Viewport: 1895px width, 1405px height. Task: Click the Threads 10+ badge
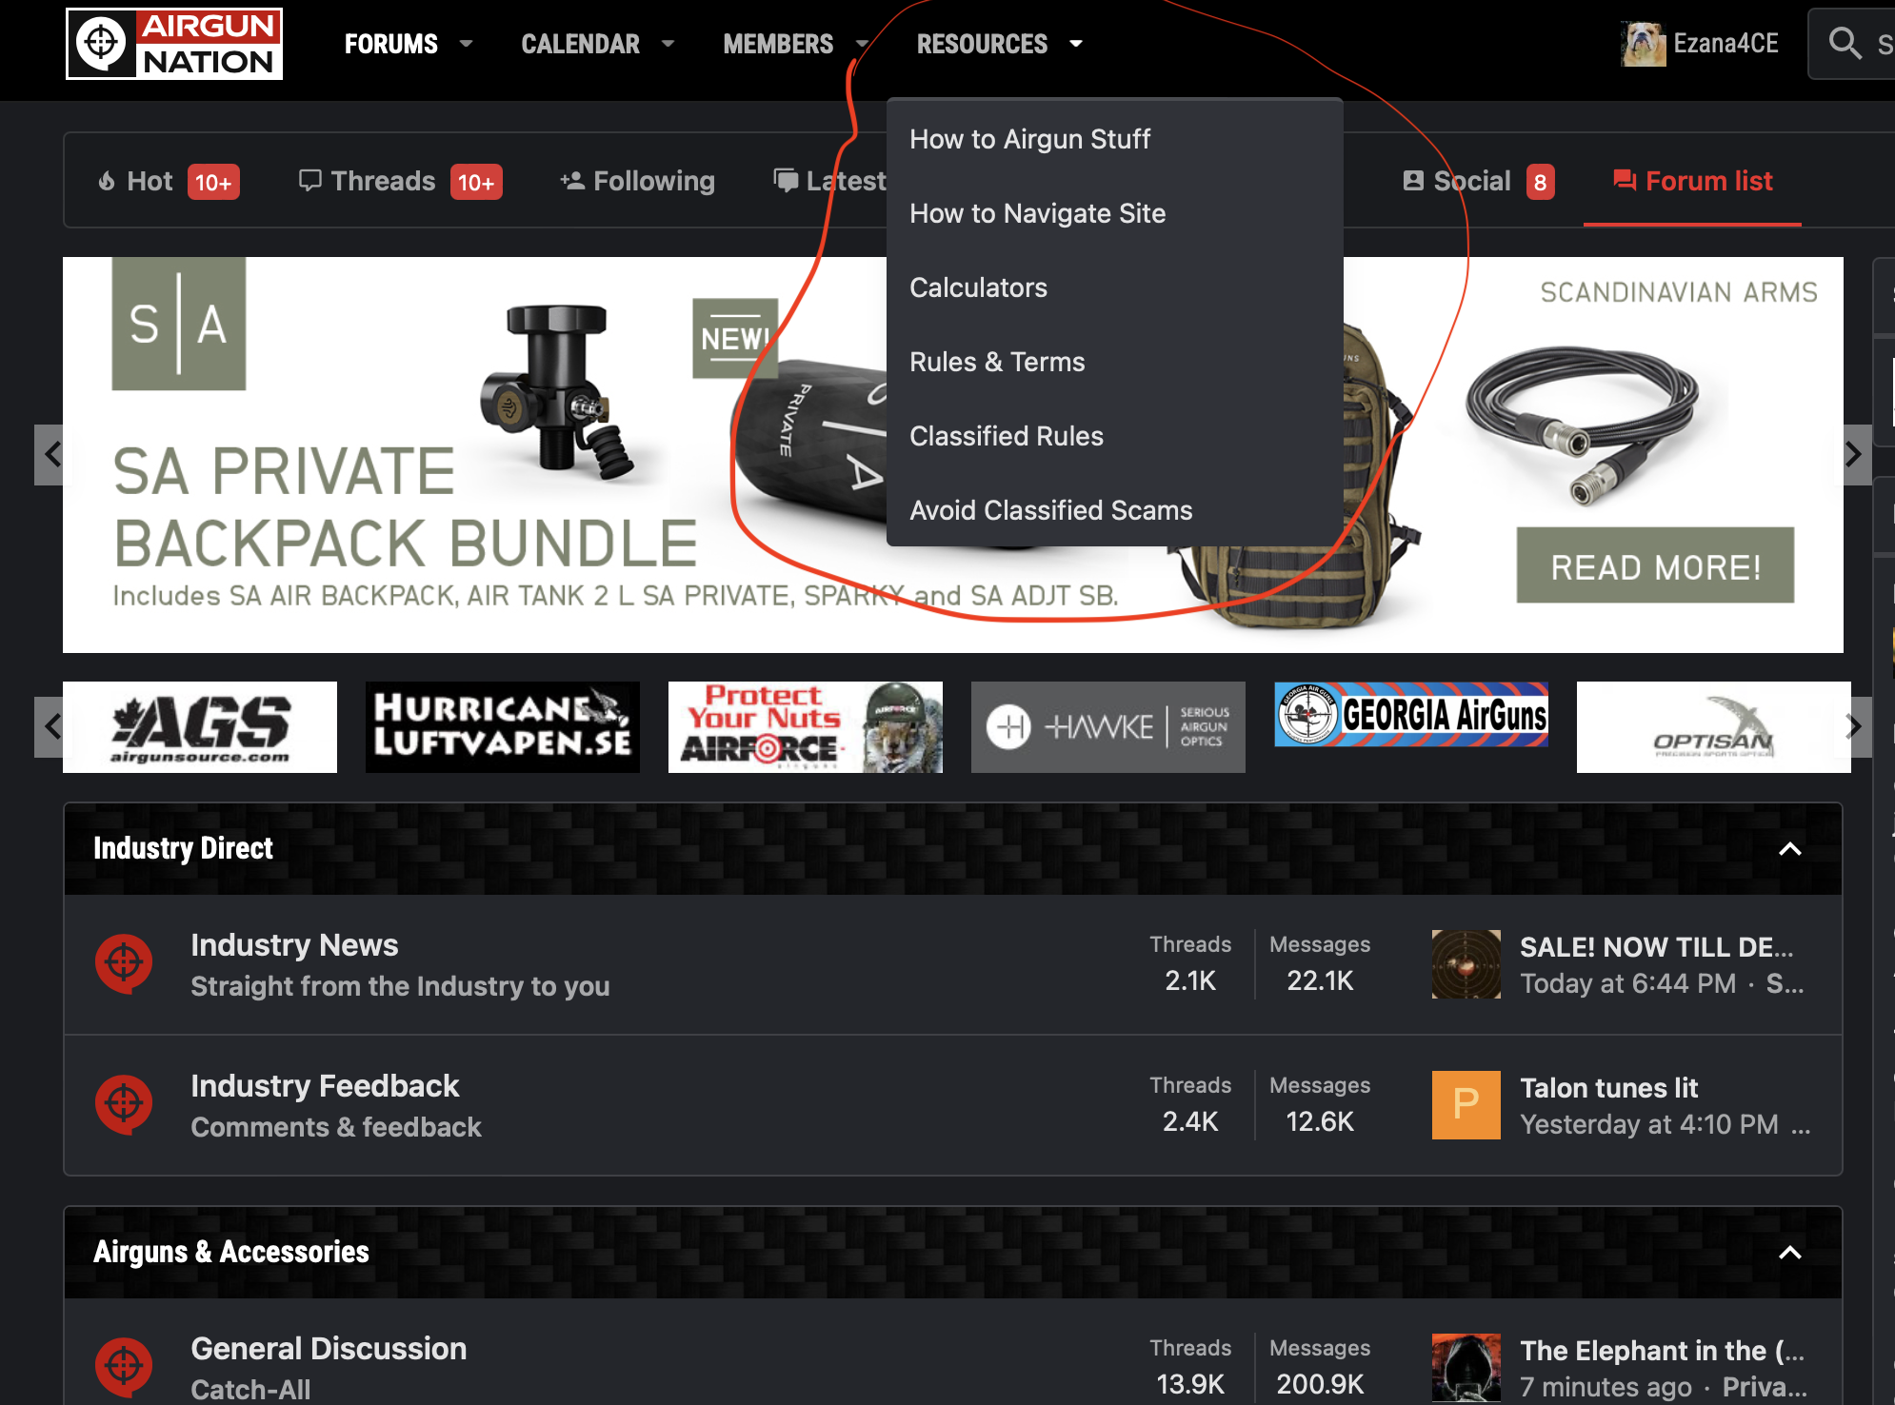(476, 182)
